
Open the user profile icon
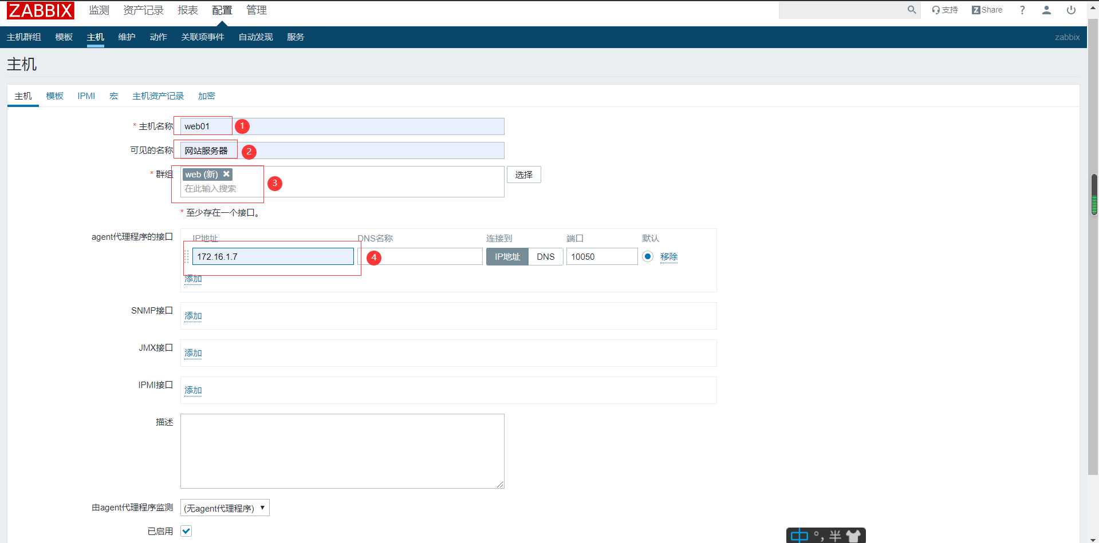coord(1046,10)
